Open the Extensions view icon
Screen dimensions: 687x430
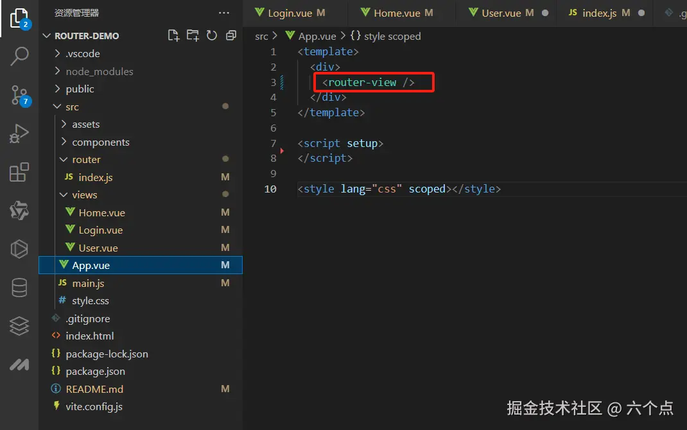pos(19,172)
